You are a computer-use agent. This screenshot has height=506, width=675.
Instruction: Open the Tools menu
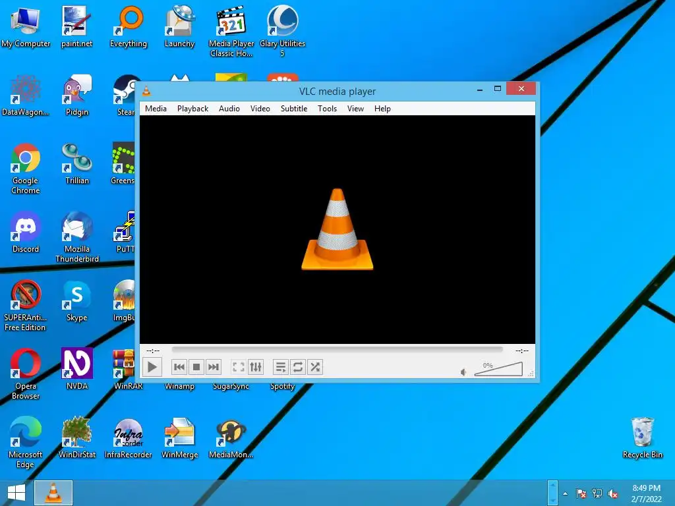[327, 109]
